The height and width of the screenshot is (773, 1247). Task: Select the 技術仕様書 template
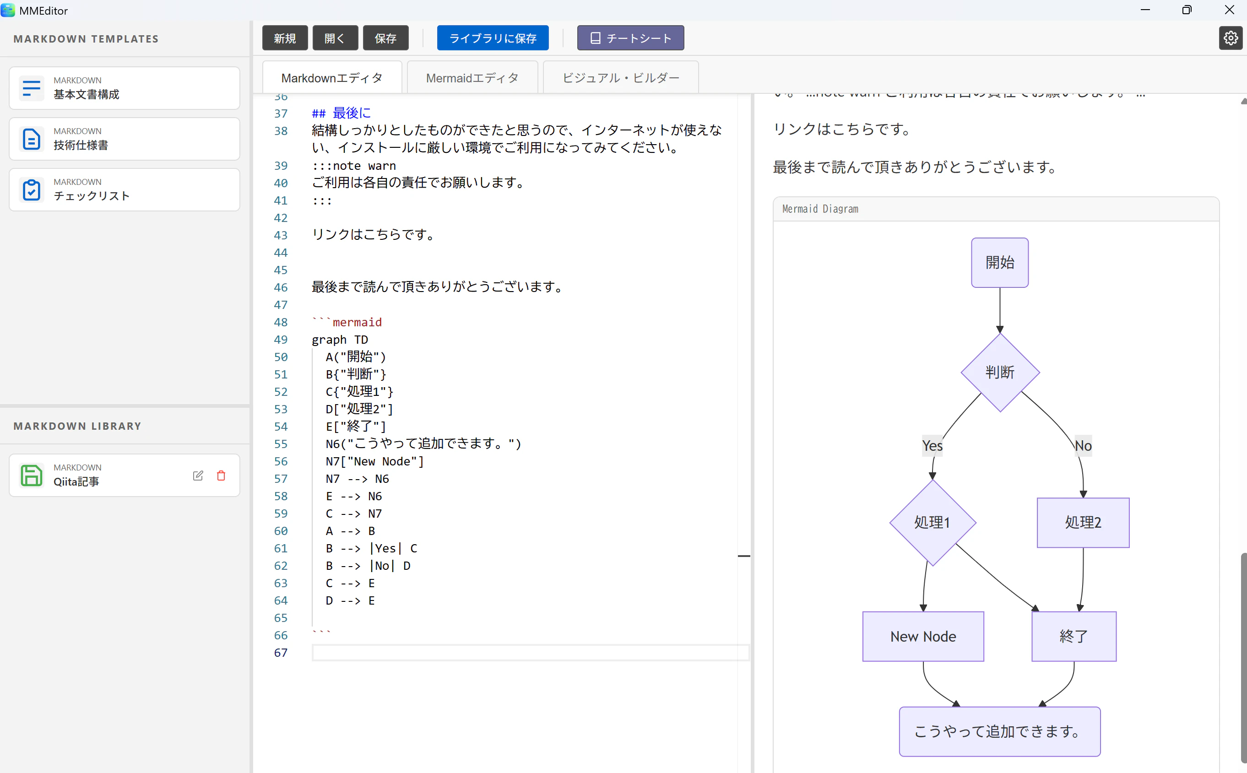pos(124,139)
